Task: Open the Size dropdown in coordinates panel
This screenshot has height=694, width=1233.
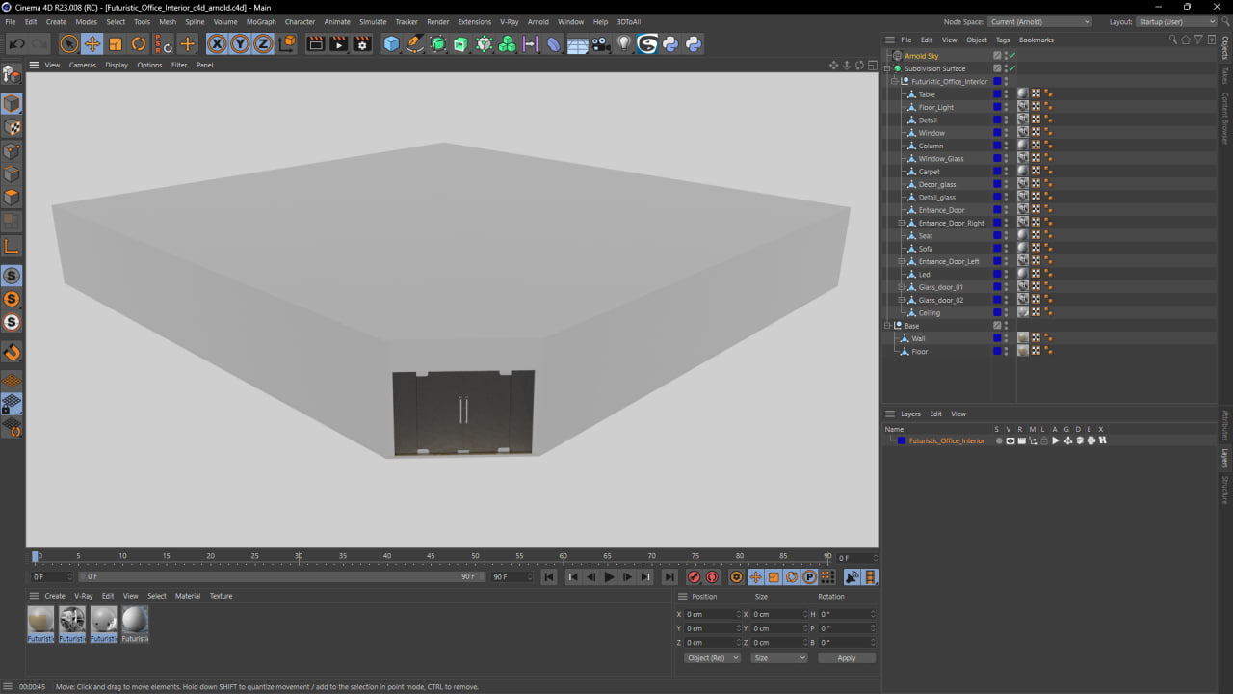Action: coord(778,657)
